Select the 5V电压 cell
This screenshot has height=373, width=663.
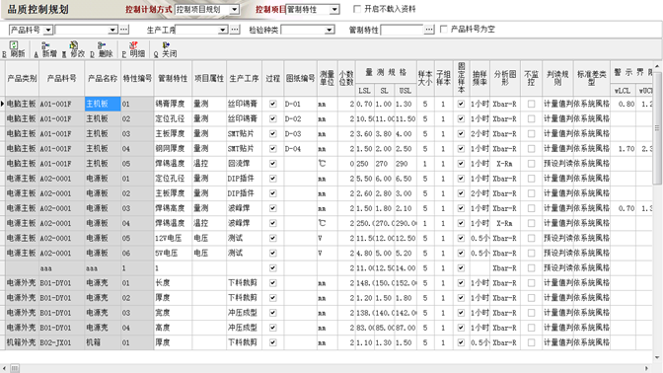[x=173, y=253]
